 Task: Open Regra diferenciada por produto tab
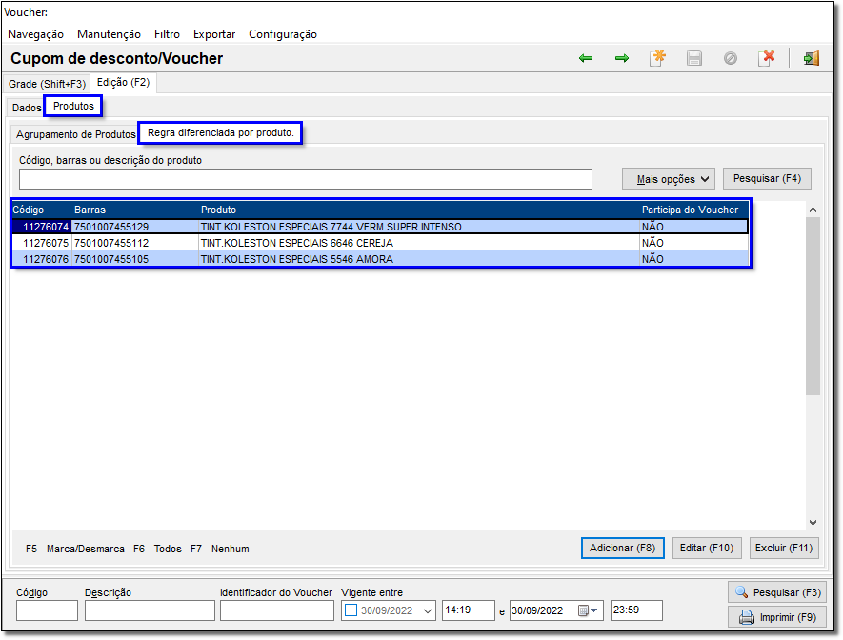(x=220, y=132)
